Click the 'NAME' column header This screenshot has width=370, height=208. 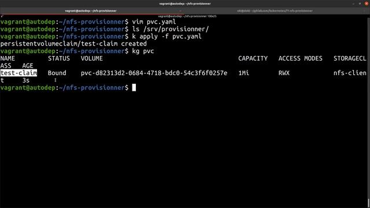8,58
